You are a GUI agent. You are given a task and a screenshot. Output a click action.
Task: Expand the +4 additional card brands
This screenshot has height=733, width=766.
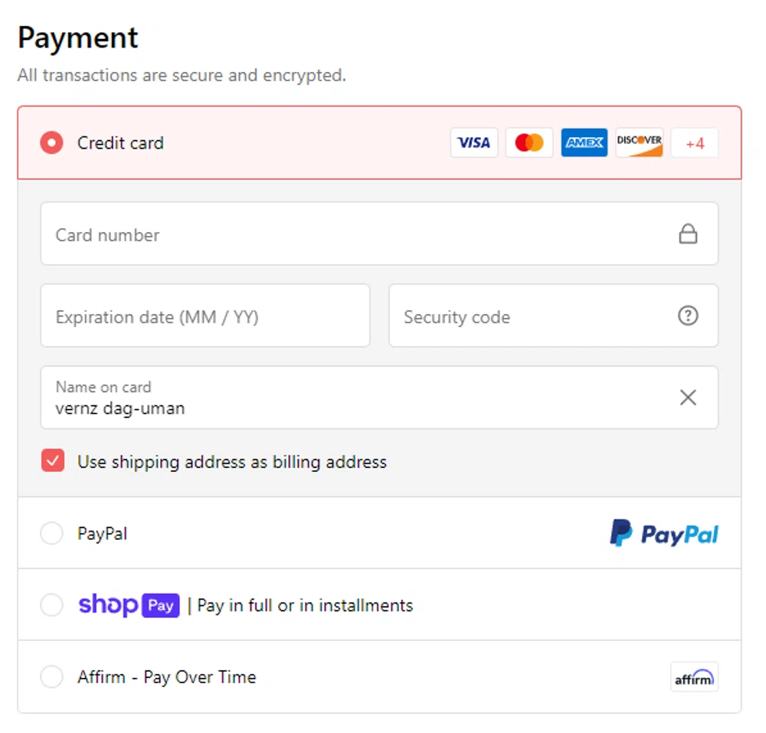pyautogui.click(x=694, y=142)
